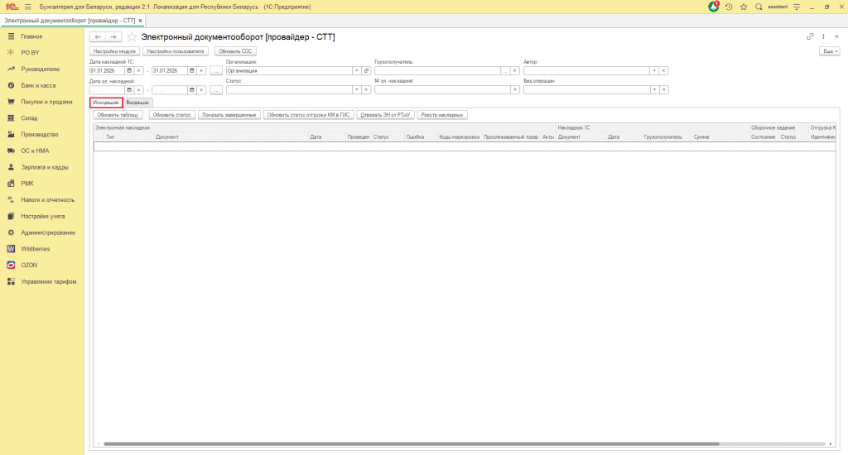Open the Еще dropdown menu
Image resolution: width=848 pixels, height=455 pixels.
(x=828, y=51)
